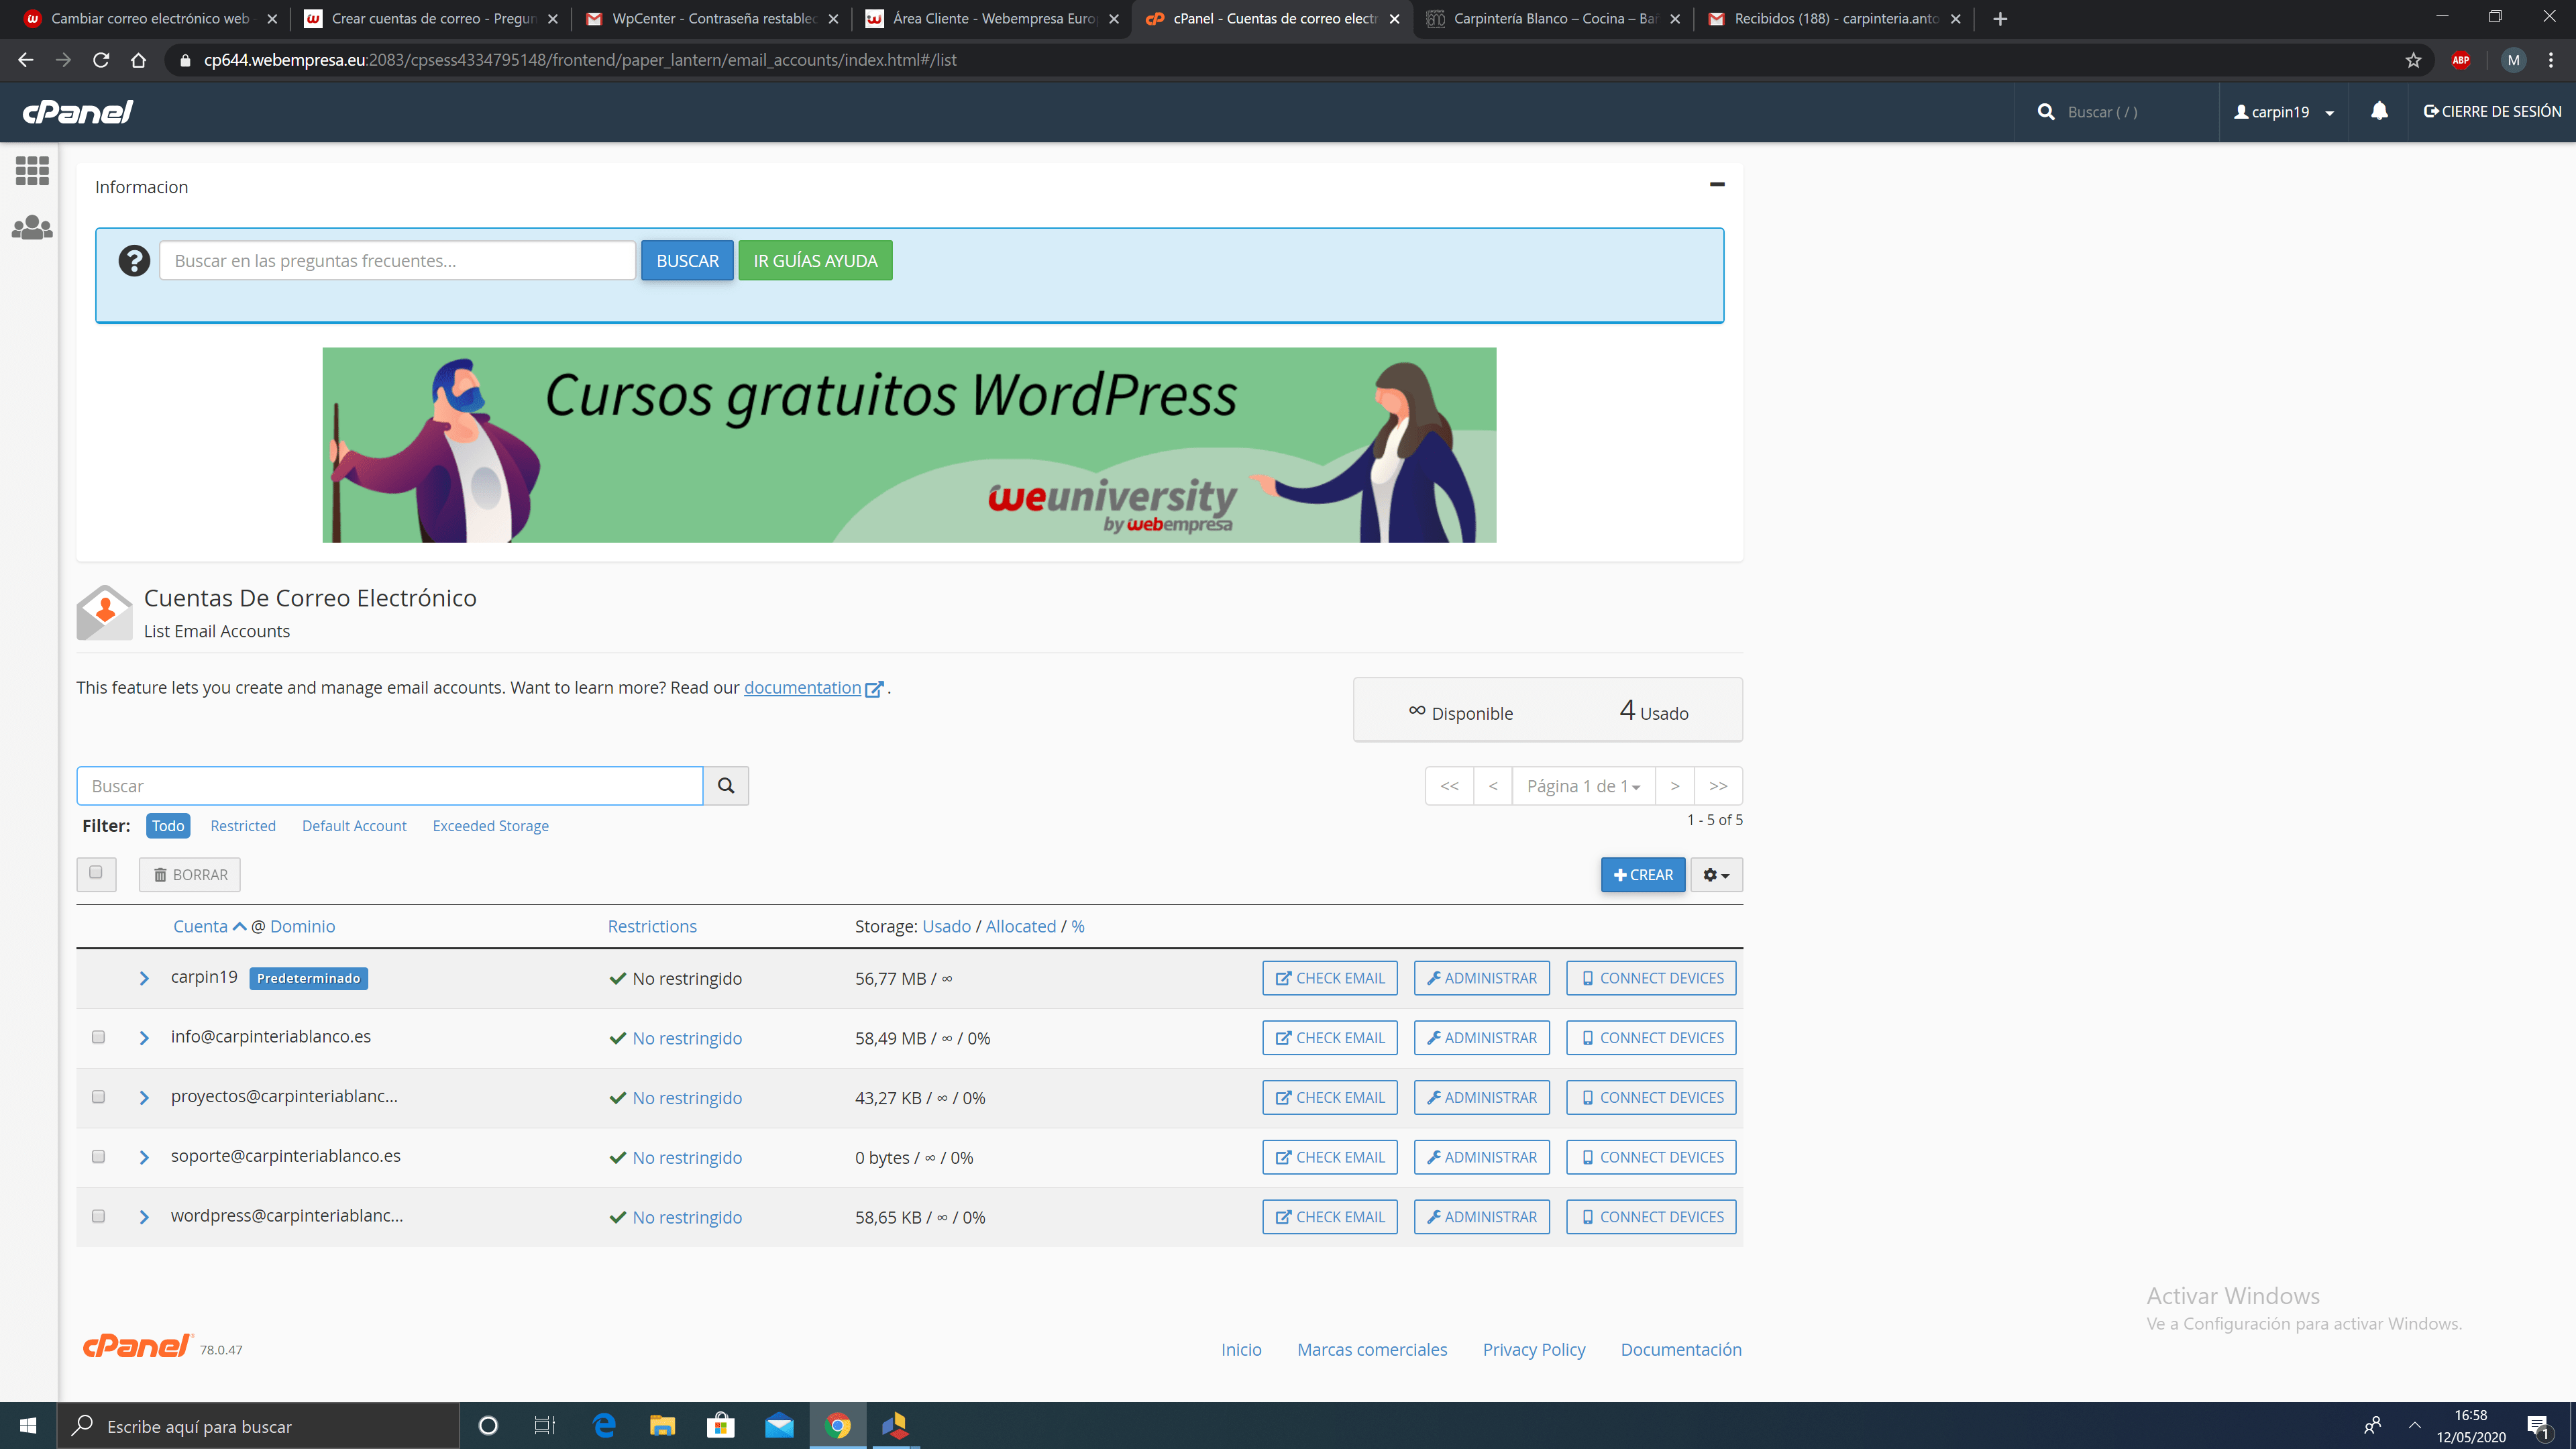This screenshot has height=1449, width=2576.
Task: Select the Default Account filter
Action: [354, 826]
